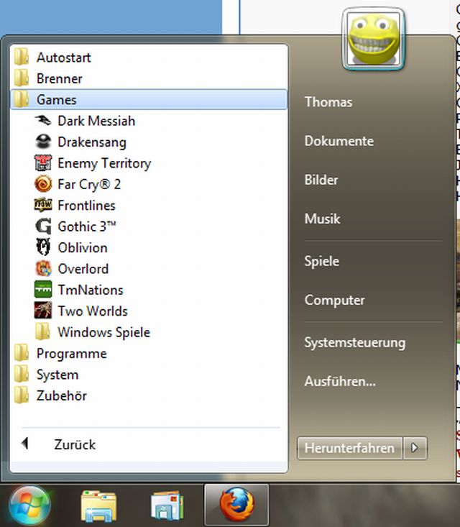The image size is (460, 527).
Task: Click the Zurück back arrow
Action: [24, 444]
